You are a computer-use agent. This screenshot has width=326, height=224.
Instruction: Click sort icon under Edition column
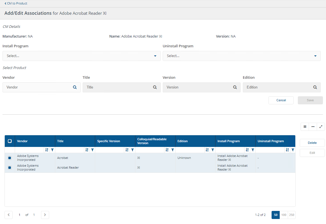pos(207,150)
